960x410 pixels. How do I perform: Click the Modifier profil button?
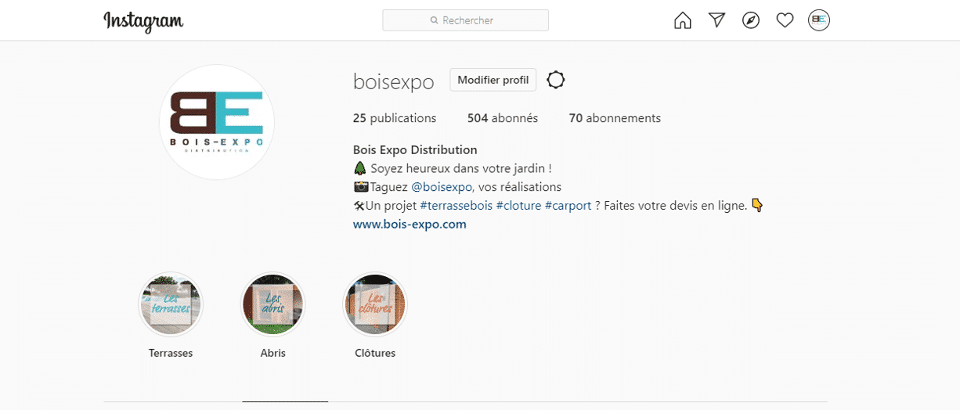coord(493,80)
